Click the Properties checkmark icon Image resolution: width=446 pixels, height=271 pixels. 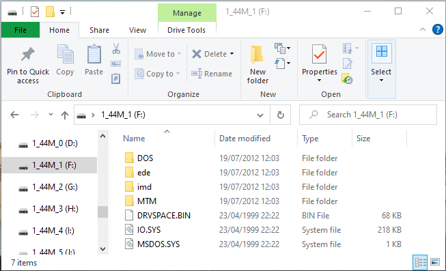319,54
